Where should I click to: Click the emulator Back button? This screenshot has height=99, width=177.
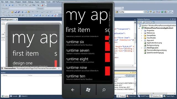click(73, 90)
